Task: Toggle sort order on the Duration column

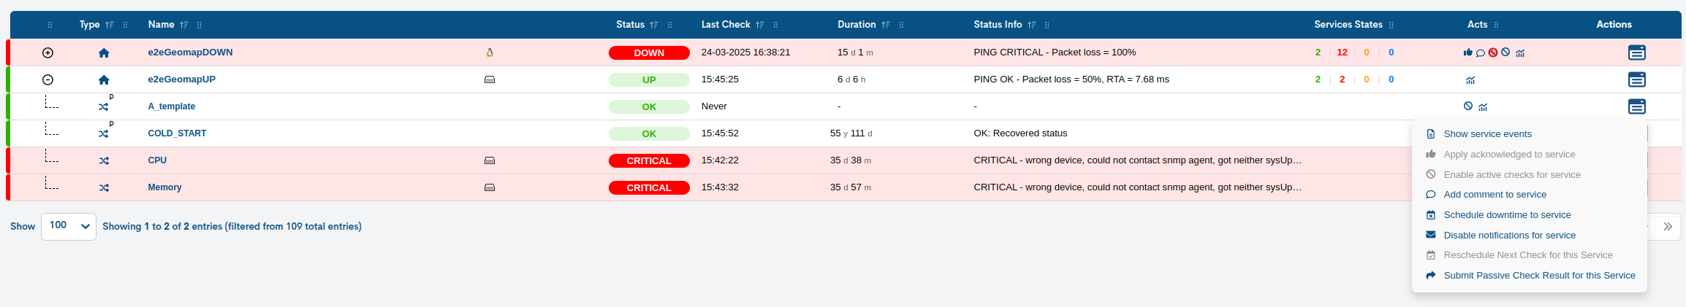Action: click(x=886, y=25)
